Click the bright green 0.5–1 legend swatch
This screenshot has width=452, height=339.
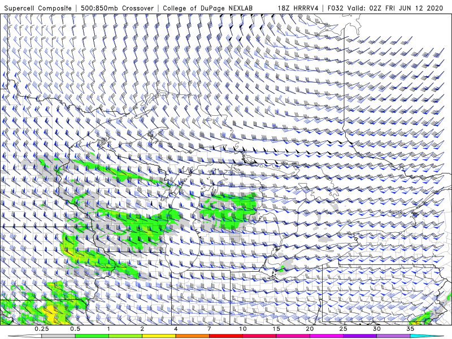[92, 336]
